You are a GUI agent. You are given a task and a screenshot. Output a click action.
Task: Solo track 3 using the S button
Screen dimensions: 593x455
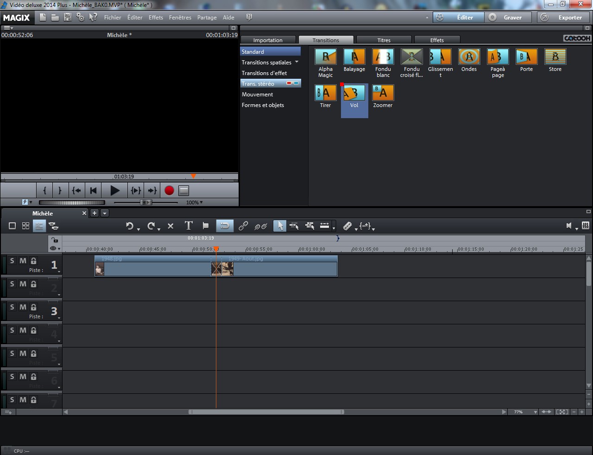point(13,307)
